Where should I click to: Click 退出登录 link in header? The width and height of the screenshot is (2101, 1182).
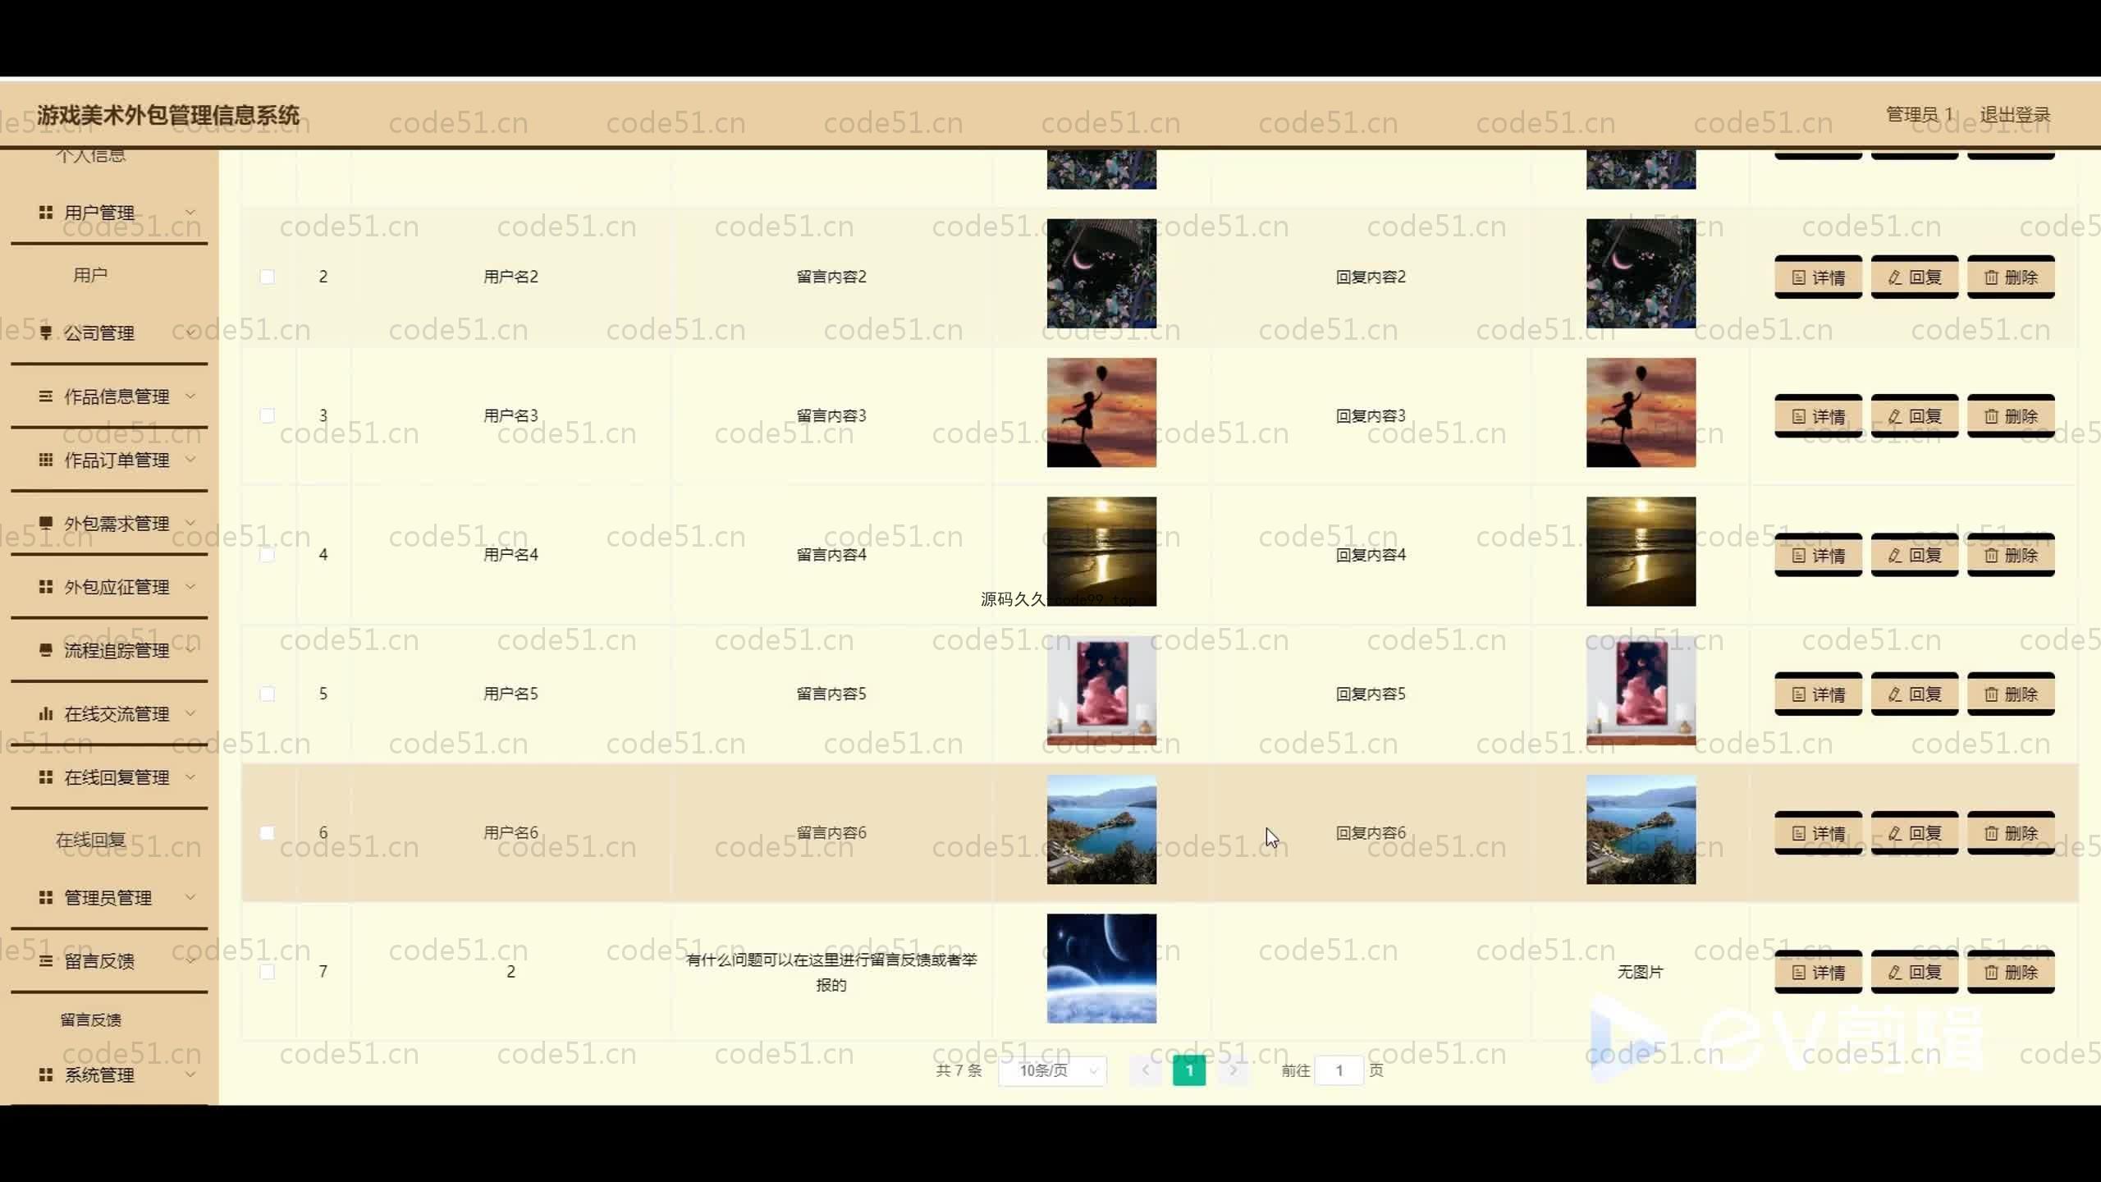(x=2015, y=115)
